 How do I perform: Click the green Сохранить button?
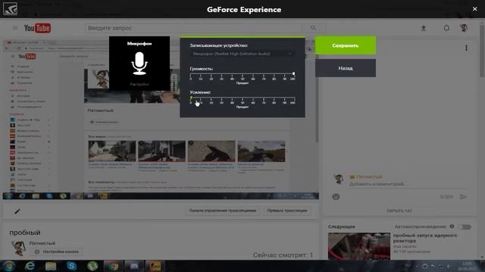click(346, 45)
